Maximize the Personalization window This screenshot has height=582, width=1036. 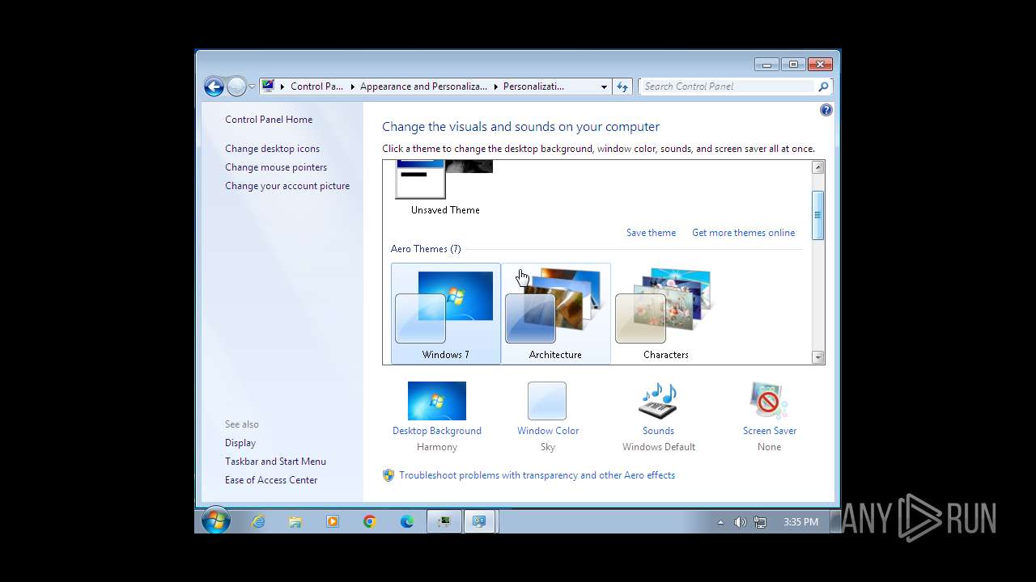[x=792, y=65]
